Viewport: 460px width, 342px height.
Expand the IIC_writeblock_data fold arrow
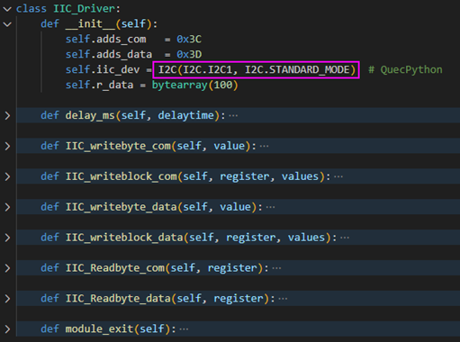click(7, 238)
